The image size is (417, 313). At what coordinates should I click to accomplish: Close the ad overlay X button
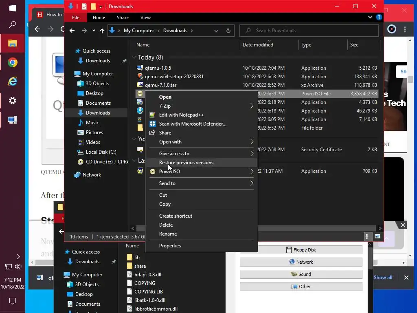click(x=403, y=225)
